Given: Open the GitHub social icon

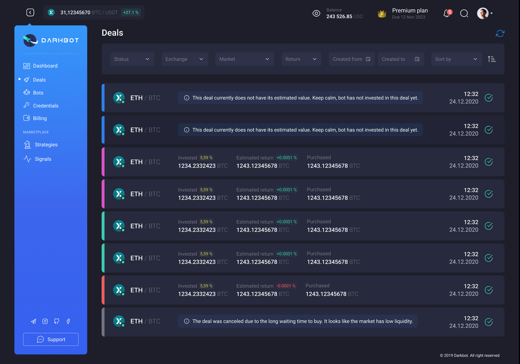Looking at the screenshot, I should pyautogui.click(x=57, y=321).
